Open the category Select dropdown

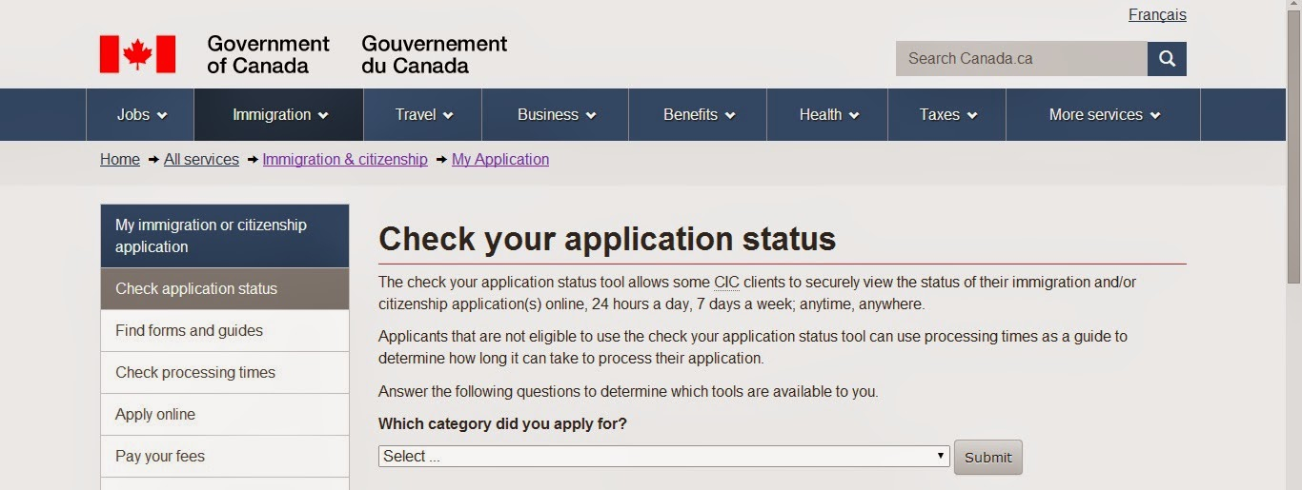click(x=664, y=457)
